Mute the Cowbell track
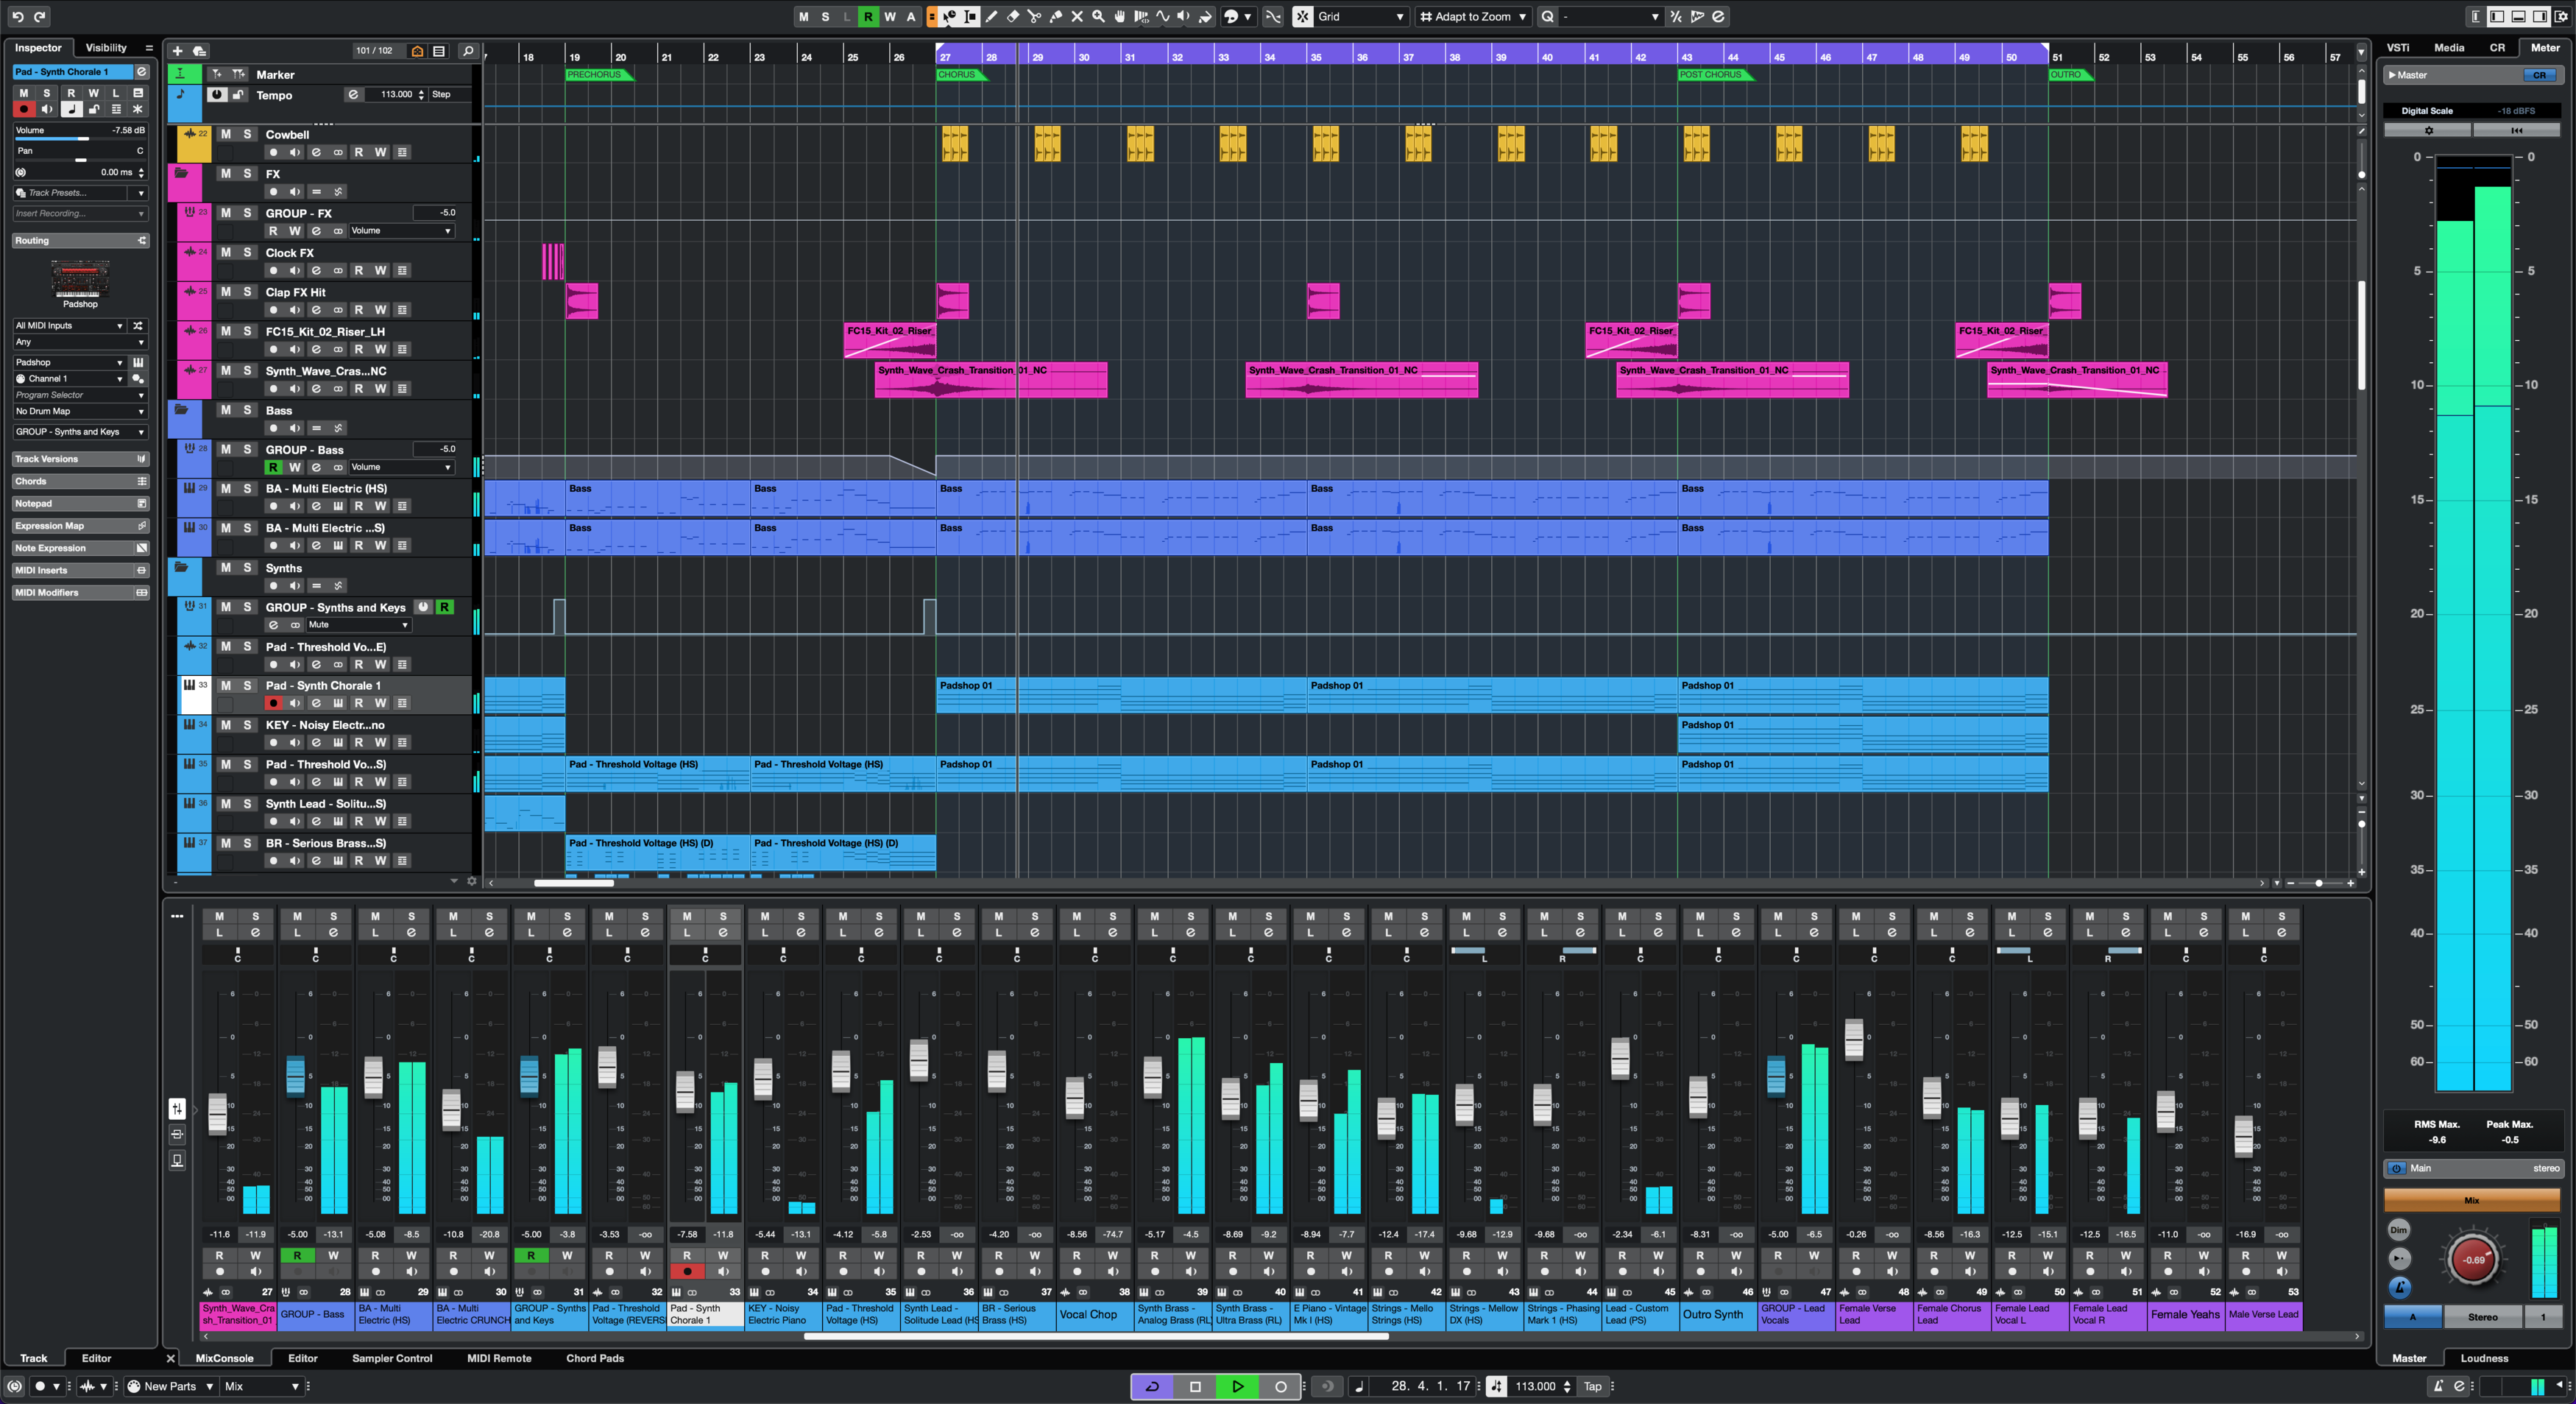 [223, 133]
